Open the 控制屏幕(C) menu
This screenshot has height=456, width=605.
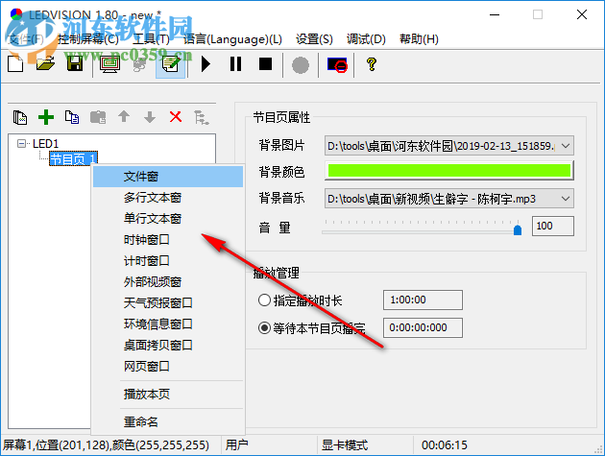pos(88,39)
